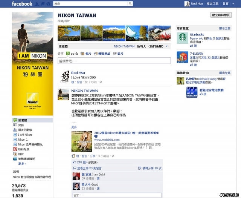Viewport: 241px width, 198px height.
Task: Choose the 轉貼連結 share option
Action: [x=102, y=54]
